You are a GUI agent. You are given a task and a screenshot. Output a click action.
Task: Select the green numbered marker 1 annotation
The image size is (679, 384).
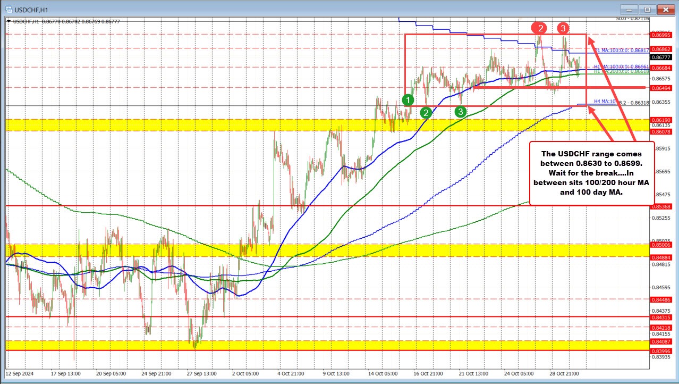pos(408,99)
